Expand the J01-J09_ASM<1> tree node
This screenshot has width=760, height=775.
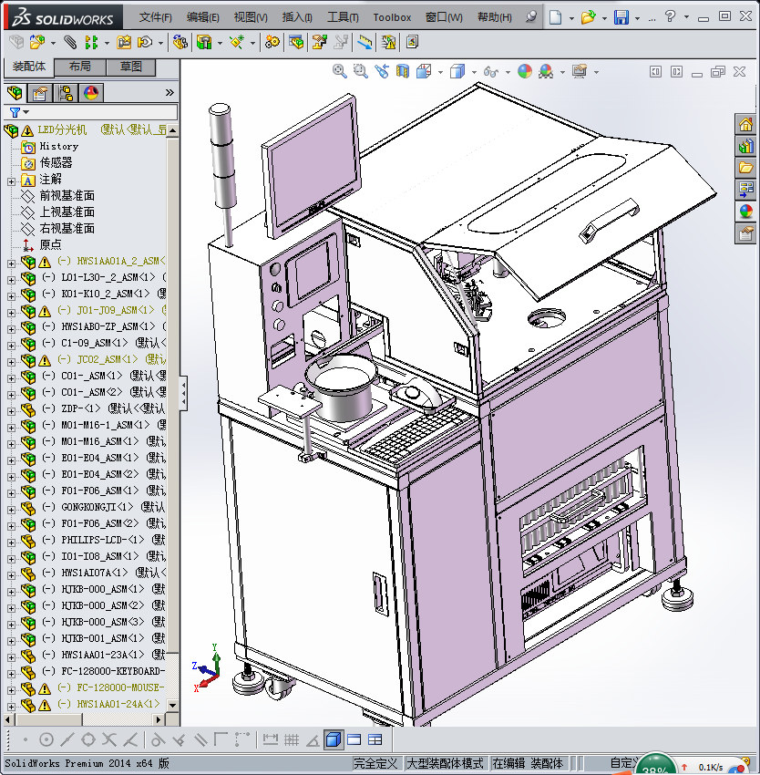[11, 312]
